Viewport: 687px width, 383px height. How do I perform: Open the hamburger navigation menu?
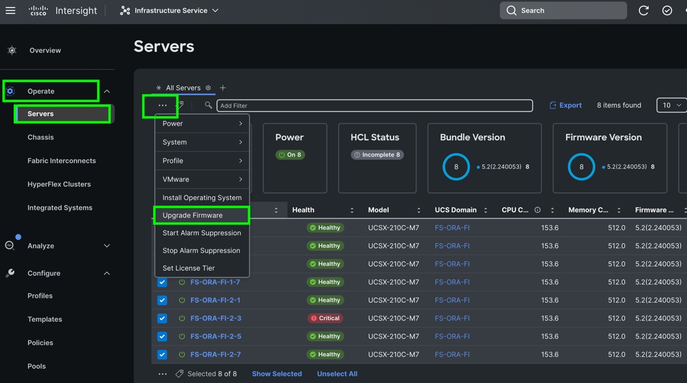coord(11,11)
